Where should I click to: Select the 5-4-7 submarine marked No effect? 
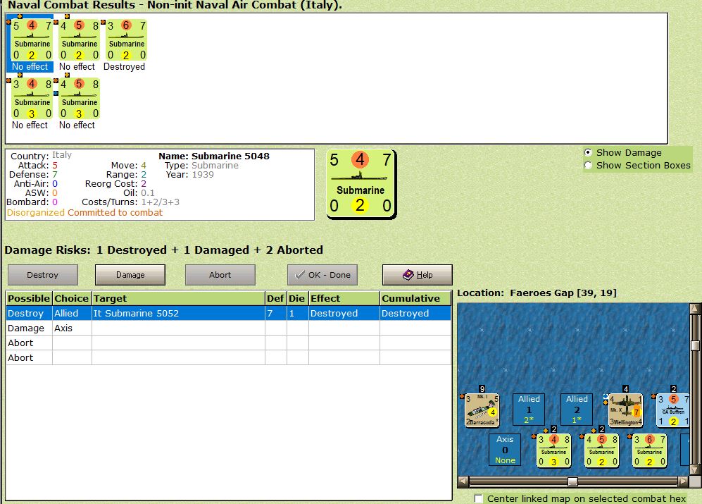(x=32, y=40)
